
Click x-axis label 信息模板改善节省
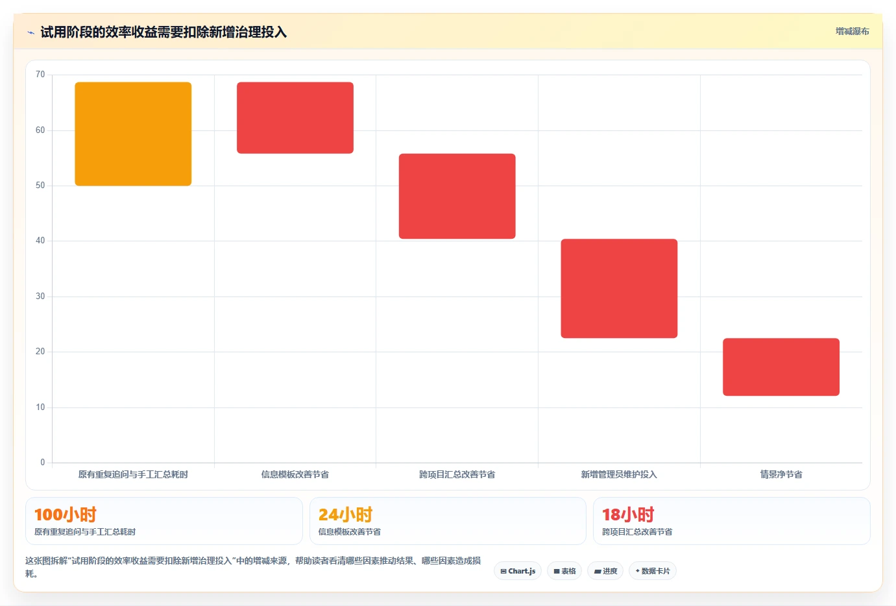tap(295, 474)
